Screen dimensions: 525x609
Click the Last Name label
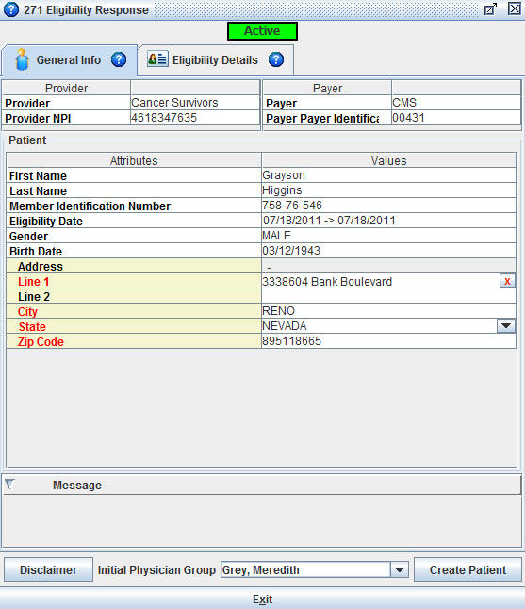point(38,191)
